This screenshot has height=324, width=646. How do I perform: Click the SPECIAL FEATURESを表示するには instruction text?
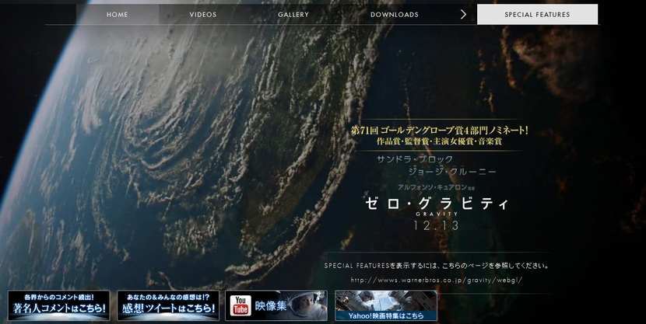[437, 266]
